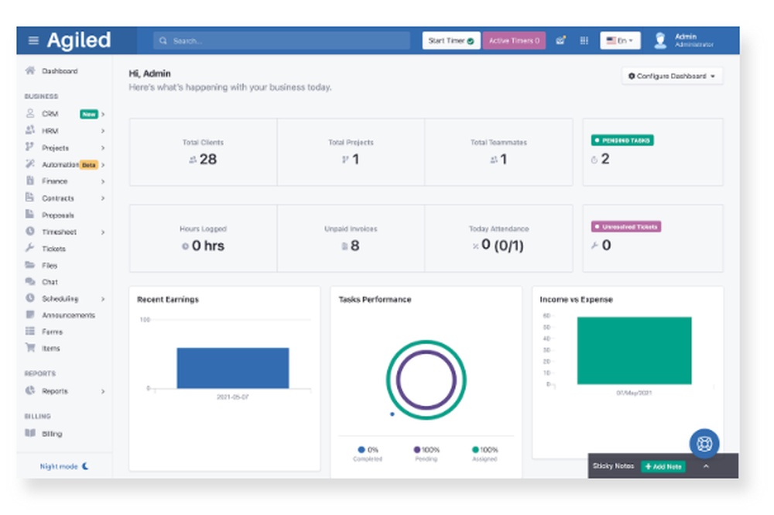Click the Timesheet clock icon
Viewport: 774px width, 515px height.
pos(30,231)
